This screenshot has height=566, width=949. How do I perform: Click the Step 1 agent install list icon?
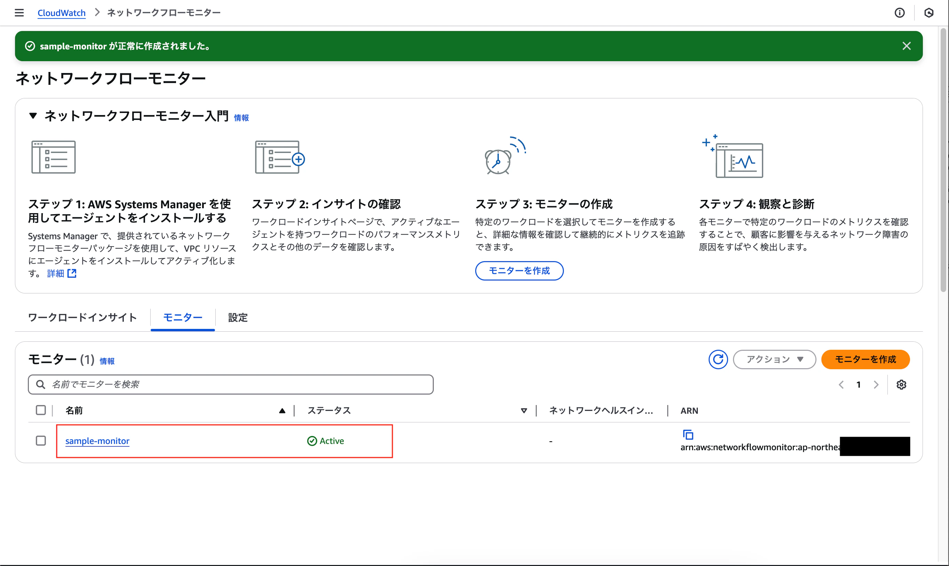(54, 157)
